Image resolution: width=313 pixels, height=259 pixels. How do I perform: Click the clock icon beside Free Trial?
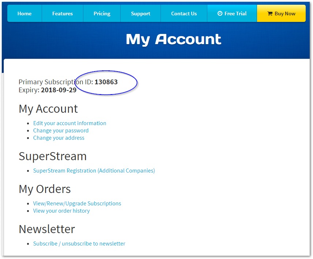coord(220,13)
